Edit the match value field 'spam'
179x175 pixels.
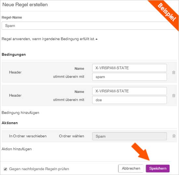pyautogui.click(x=130, y=77)
